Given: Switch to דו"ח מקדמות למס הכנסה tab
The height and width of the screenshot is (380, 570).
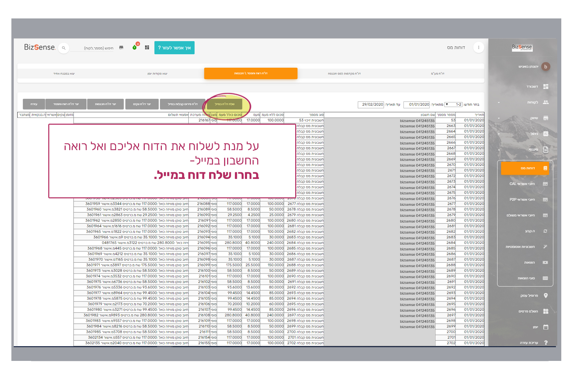Looking at the screenshot, I should [x=344, y=73].
